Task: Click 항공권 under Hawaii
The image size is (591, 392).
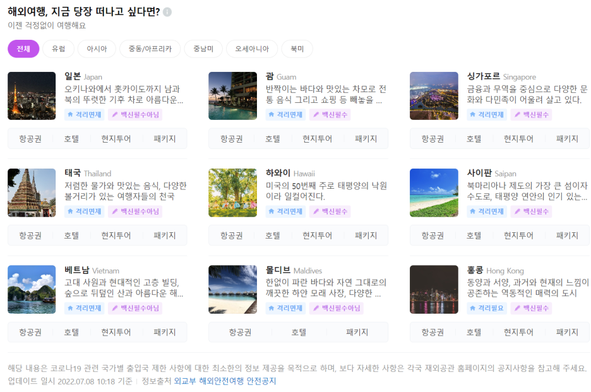Action: click(x=232, y=235)
